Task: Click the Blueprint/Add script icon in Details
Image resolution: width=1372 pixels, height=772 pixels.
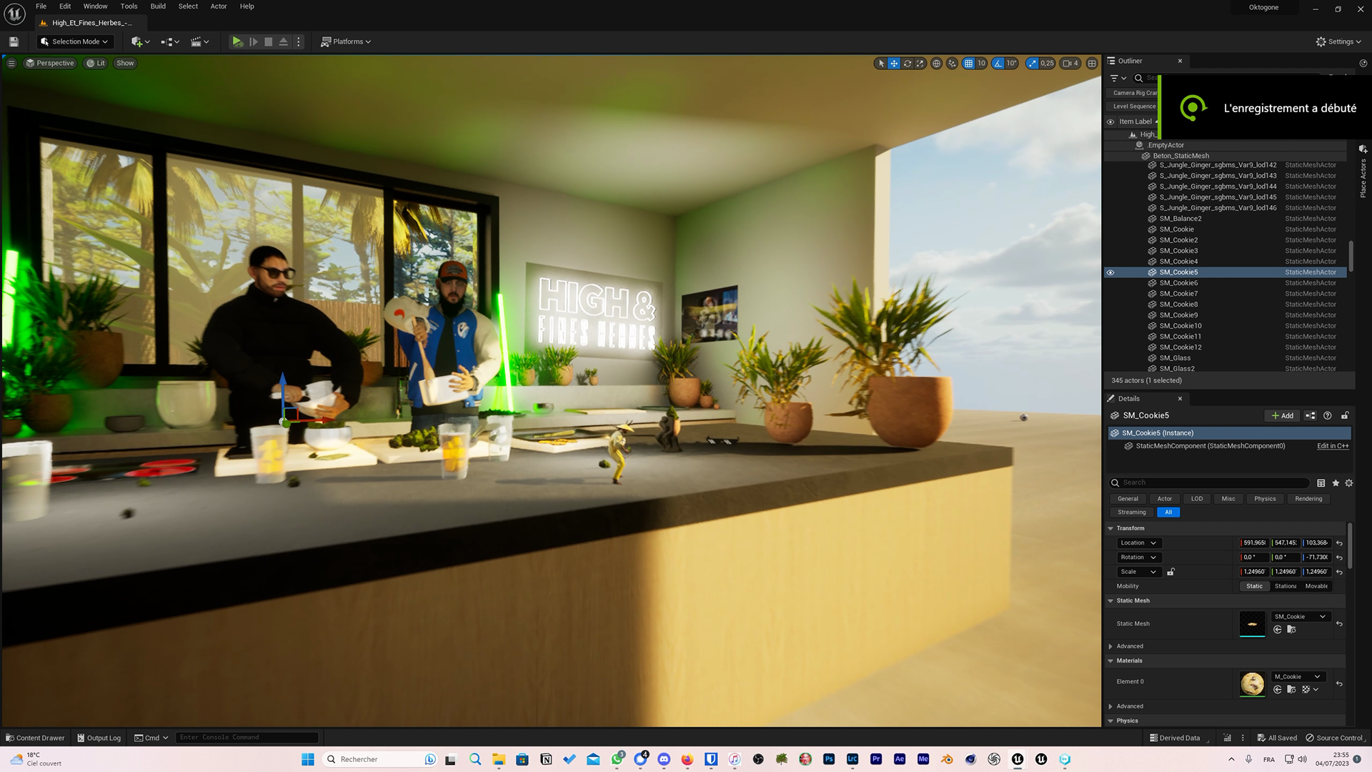Action: 1310,415
